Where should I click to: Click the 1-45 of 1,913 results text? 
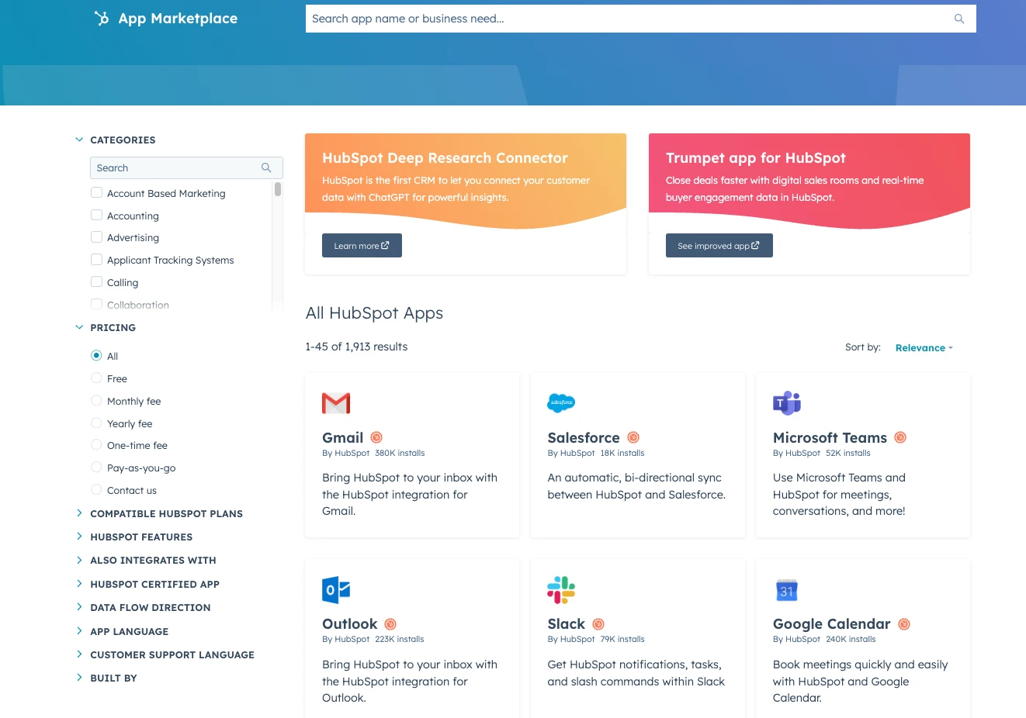click(x=356, y=347)
